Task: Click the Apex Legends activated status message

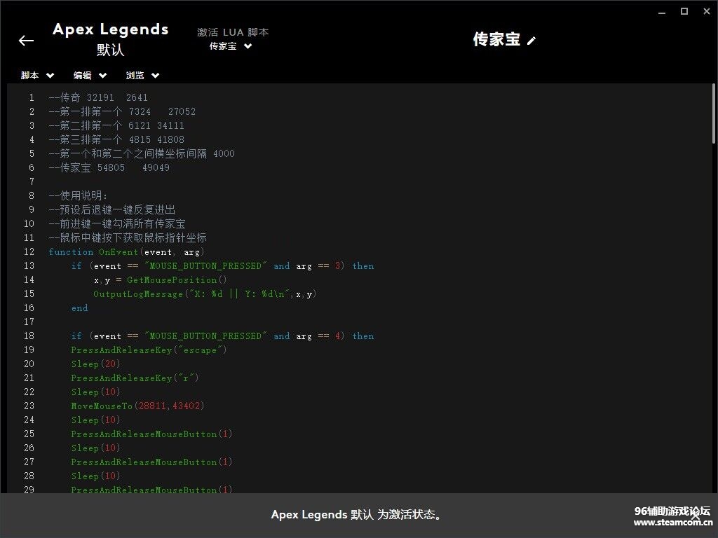Action: pos(358,515)
